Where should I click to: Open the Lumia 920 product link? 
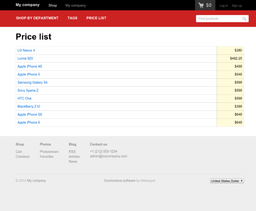tap(25, 59)
